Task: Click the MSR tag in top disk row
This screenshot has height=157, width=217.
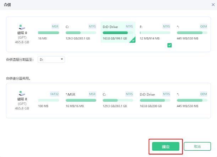Action: pyautogui.click(x=55, y=26)
